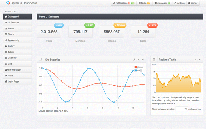Screen dimensions: 206x129
Task: Click the green notifications badge showing 11
Action: (133, 3)
